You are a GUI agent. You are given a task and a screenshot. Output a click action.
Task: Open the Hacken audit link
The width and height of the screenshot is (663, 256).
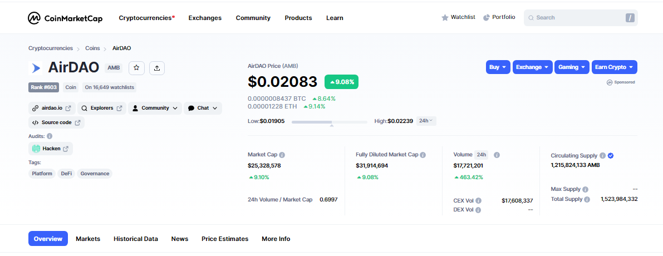51,149
